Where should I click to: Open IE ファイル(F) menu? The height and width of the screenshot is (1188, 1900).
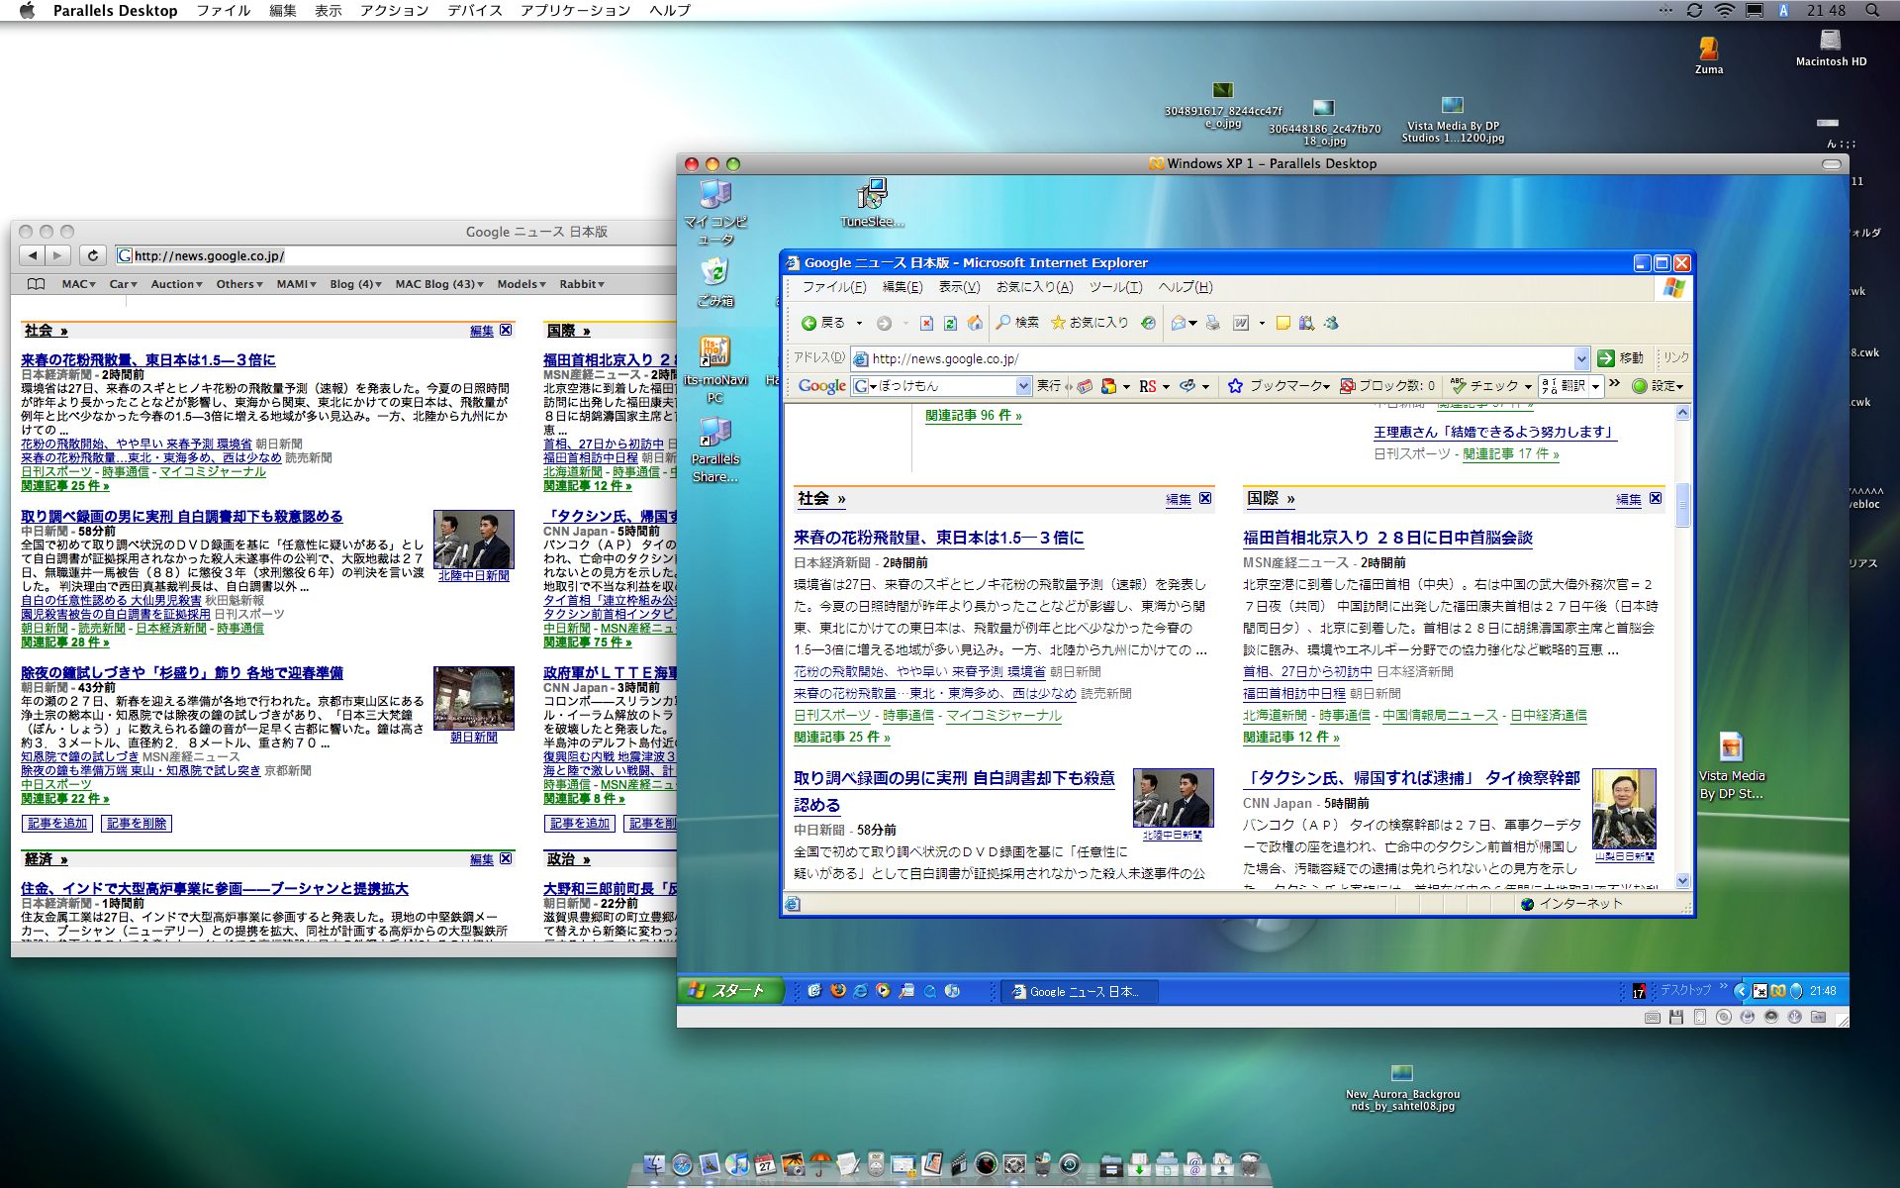click(x=833, y=287)
